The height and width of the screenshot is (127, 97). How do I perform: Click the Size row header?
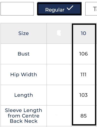click(x=24, y=33)
